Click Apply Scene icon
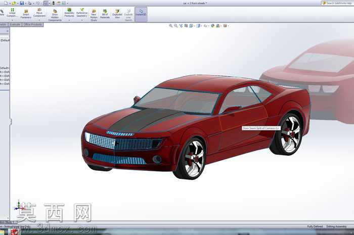This screenshot has height=235, width=354. coord(218,26)
